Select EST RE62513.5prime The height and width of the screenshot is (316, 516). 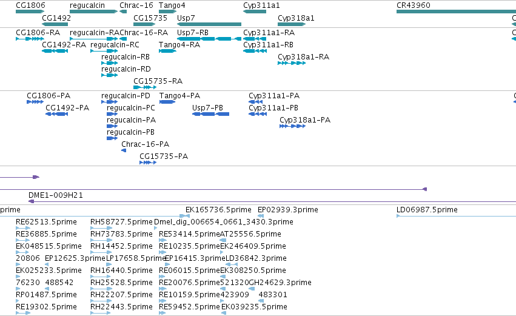click(x=47, y=222)
